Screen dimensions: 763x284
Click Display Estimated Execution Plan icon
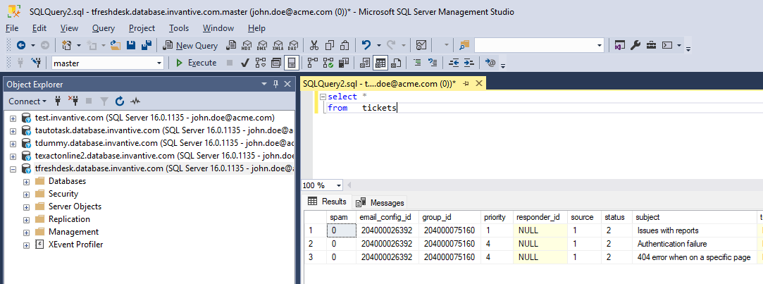coord(261,62)
